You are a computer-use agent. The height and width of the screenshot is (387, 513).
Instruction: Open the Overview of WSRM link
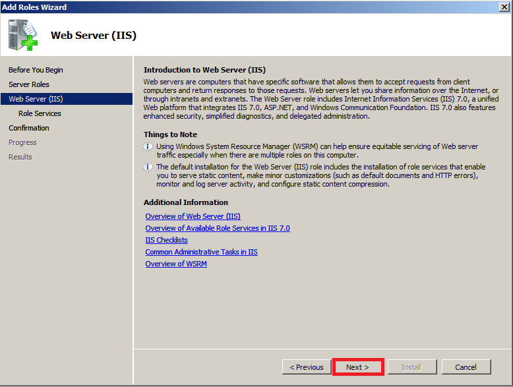[x=176, y=264]
